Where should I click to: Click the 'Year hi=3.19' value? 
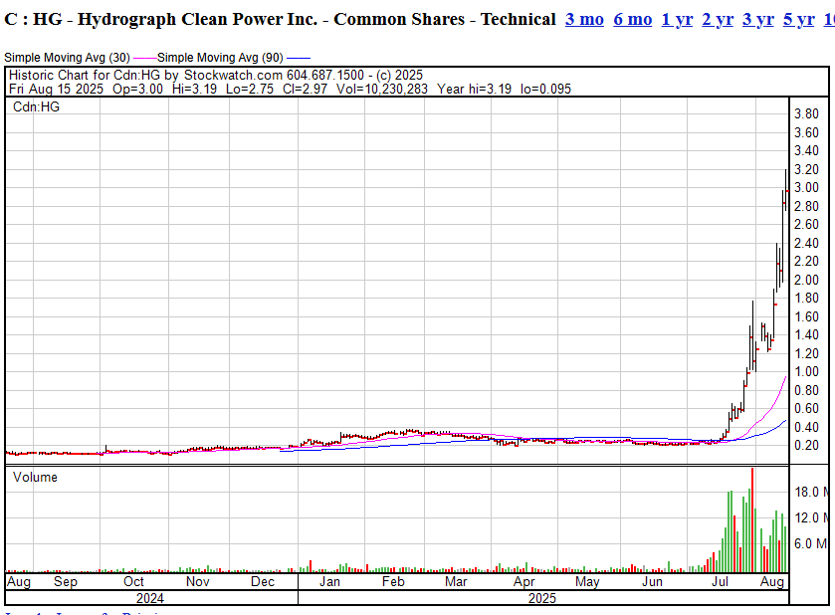[474, 89]
